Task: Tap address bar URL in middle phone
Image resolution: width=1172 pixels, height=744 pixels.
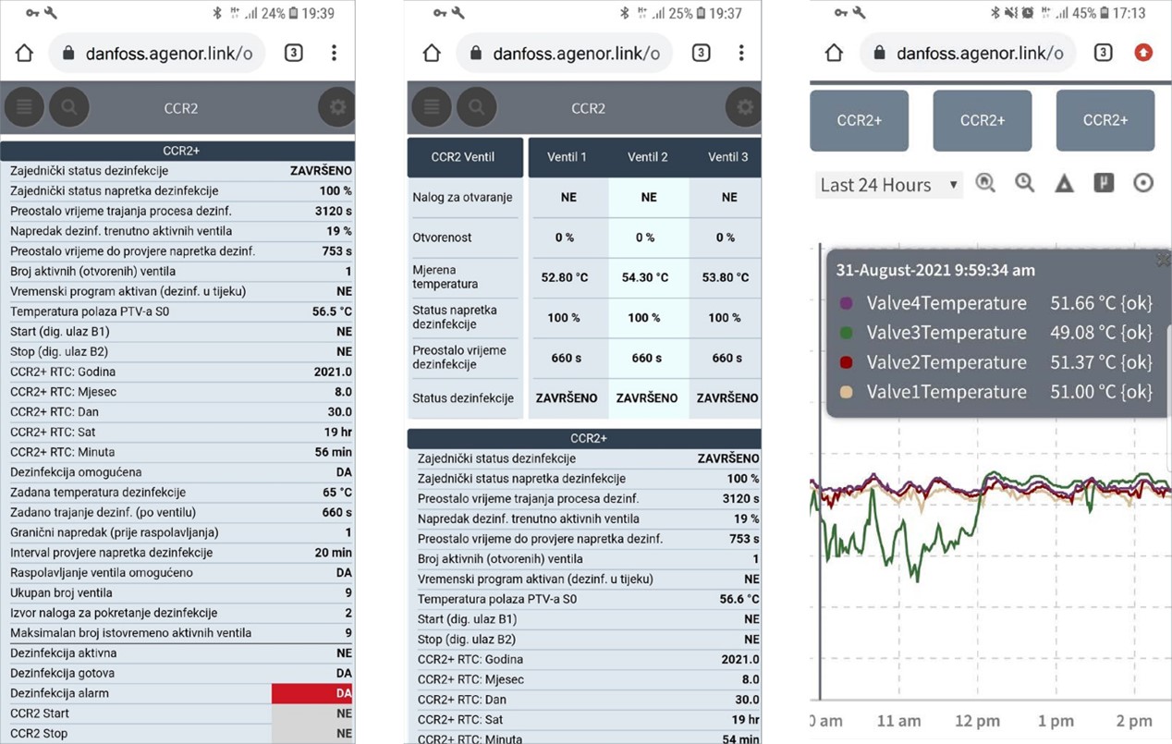Action: (577, 54)
